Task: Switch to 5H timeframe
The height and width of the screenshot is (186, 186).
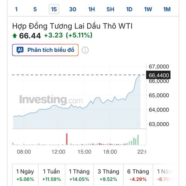Action: tap(110, 9)
